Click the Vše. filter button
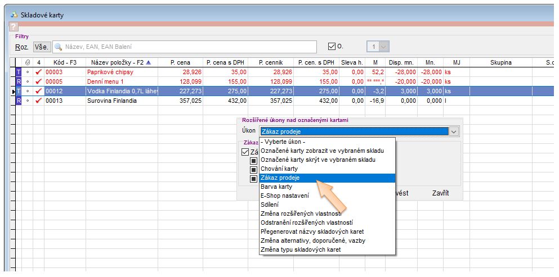 click(42, 47)
